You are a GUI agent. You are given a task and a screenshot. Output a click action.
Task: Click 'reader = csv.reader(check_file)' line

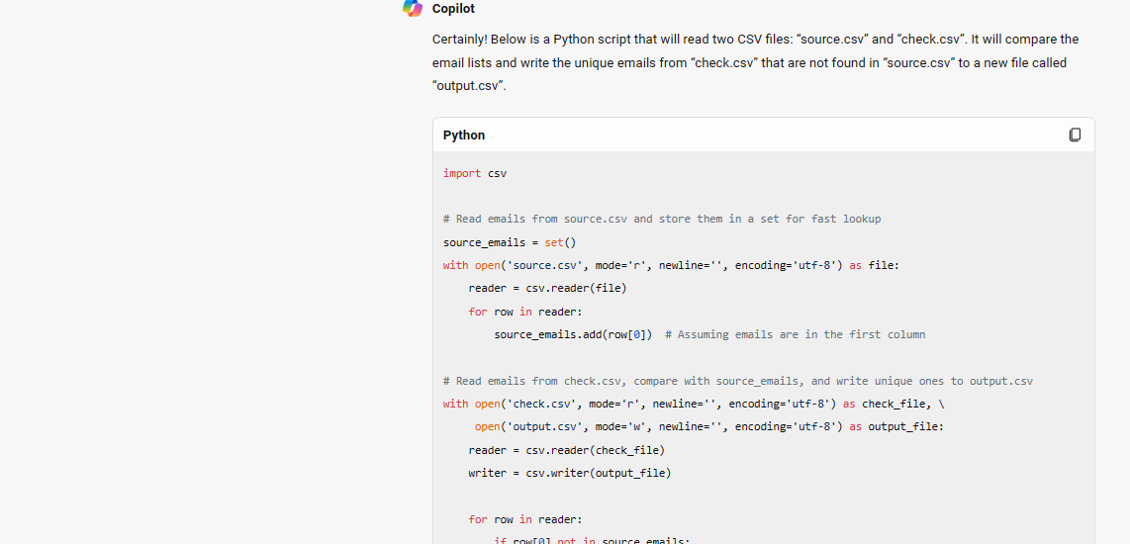pyautogui.click(x=566, y=450)
